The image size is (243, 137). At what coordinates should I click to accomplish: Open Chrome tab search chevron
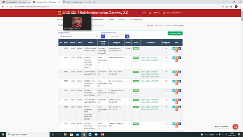tap(222, 2)
